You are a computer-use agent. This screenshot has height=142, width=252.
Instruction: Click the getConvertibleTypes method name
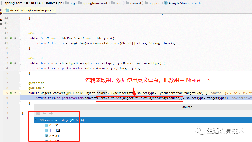coord(94,38)
